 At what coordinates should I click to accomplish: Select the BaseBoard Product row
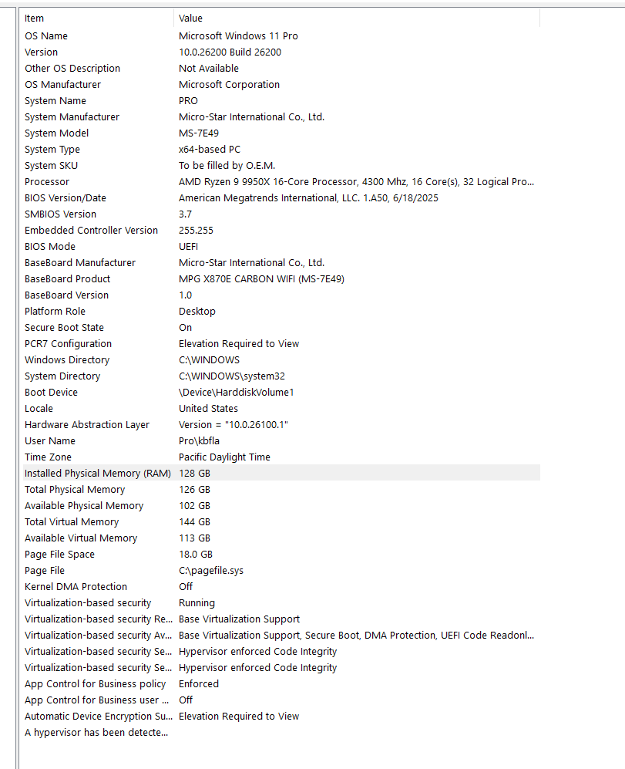(x=281, y=278)
